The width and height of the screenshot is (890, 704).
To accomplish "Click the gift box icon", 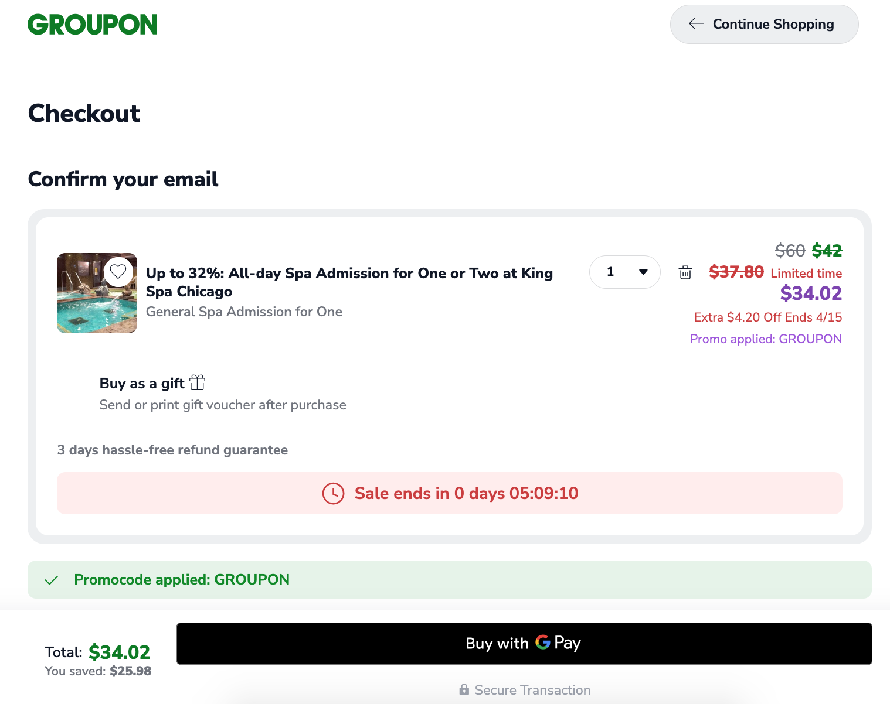I will point(198,382).
